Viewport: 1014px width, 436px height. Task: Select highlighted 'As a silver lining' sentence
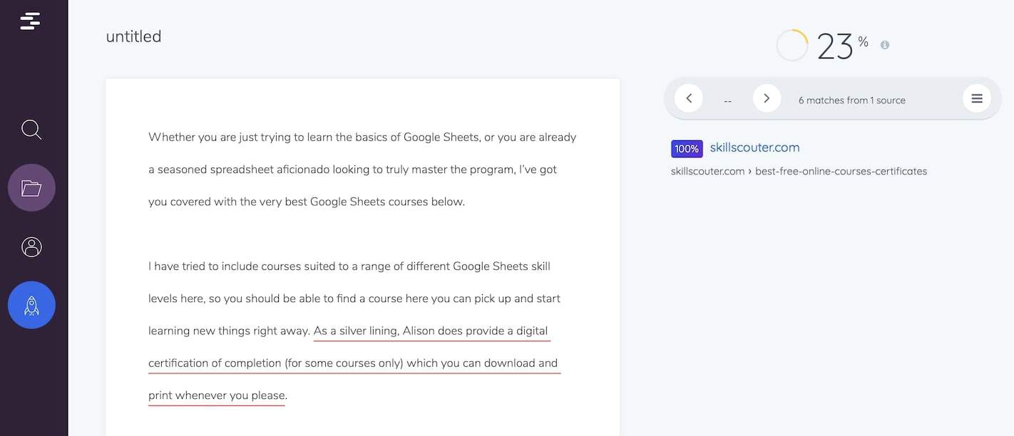pos(431,331)
